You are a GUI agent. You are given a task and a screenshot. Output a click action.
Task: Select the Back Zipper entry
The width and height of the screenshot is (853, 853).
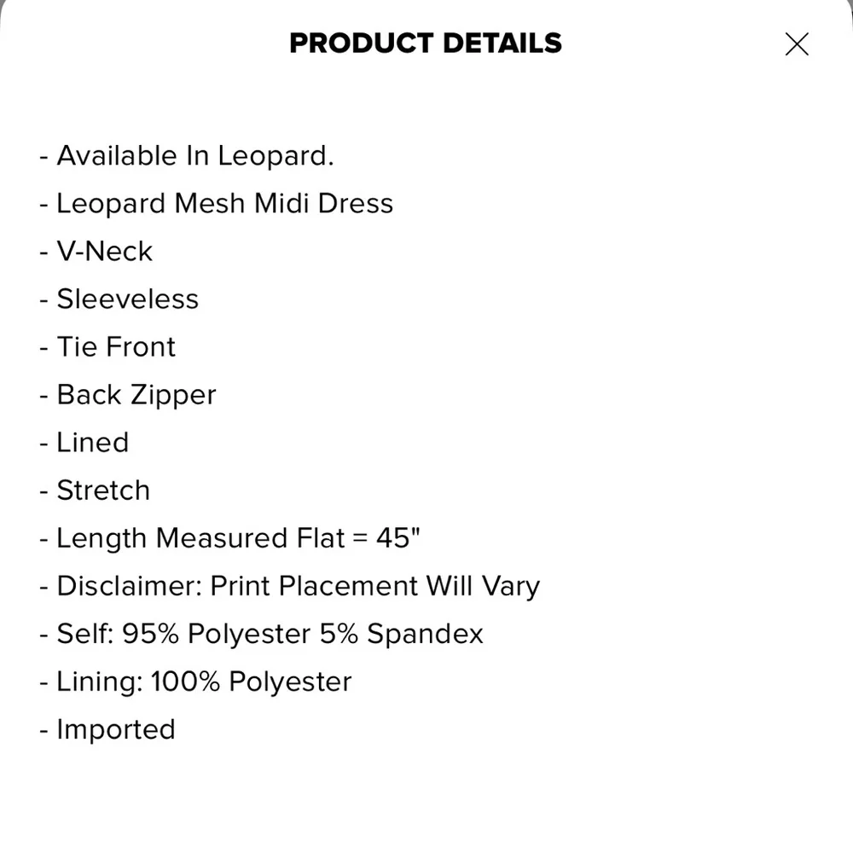136,394
